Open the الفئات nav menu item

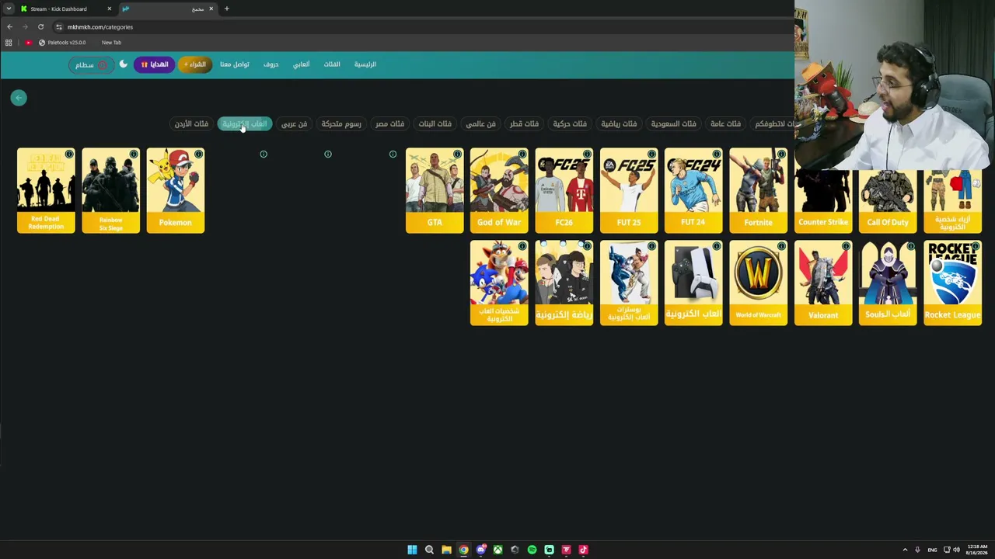click(x=332, y=64)
